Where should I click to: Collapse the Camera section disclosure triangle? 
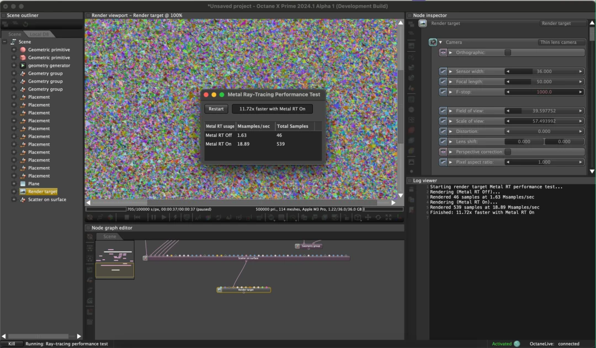pyautogui.click(x=441, y=42)
